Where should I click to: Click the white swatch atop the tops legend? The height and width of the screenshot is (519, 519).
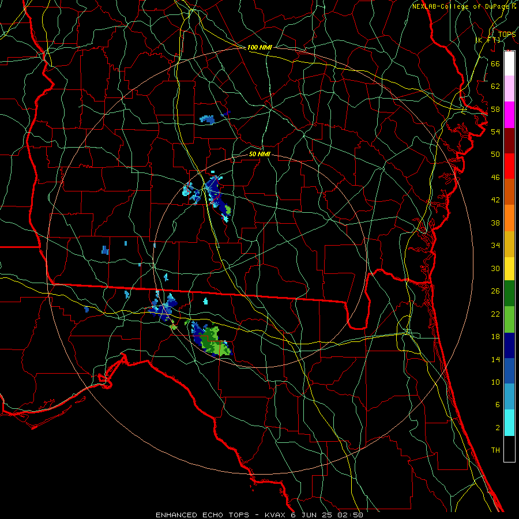click(x=509, y=63)
